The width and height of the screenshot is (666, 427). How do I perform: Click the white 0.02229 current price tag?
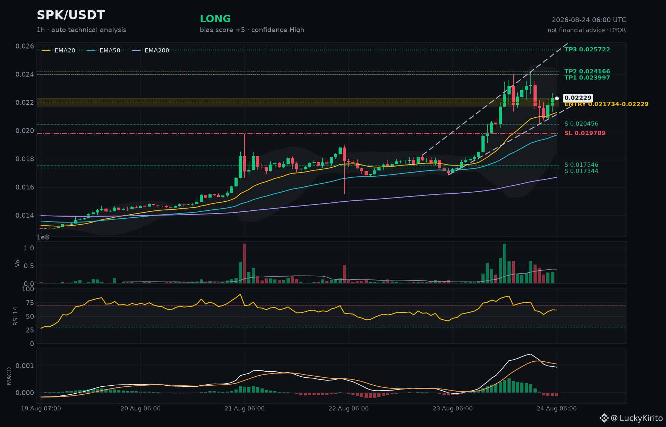coord(578,98)
